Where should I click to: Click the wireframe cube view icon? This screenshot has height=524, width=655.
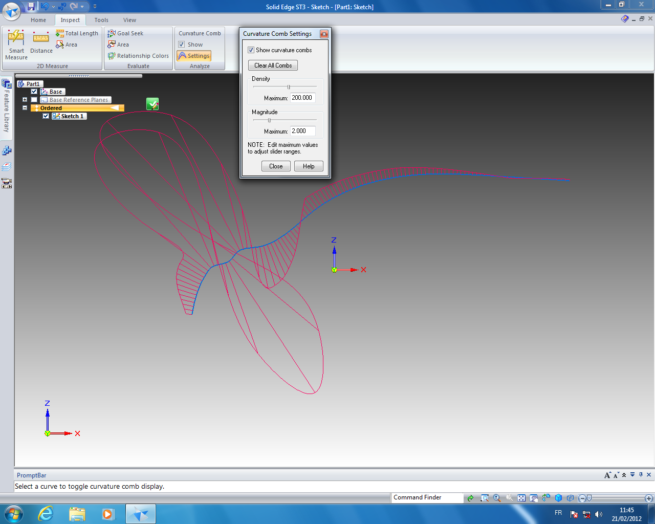pyautogui.click(x=570, y=498)
